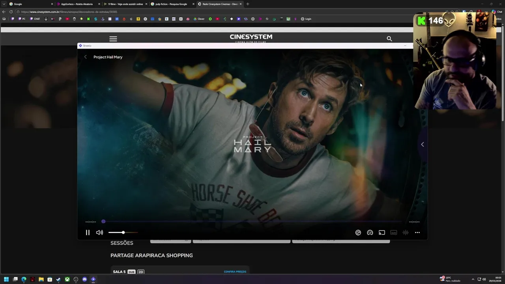Open the taskbar clock and date
The image size is (505, 284).
coord(496,279)
